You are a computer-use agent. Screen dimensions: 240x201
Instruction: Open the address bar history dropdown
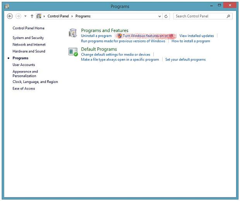tap(159, 16)
